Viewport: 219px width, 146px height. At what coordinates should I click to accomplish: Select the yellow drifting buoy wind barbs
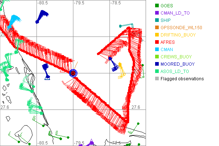point(121,71)
